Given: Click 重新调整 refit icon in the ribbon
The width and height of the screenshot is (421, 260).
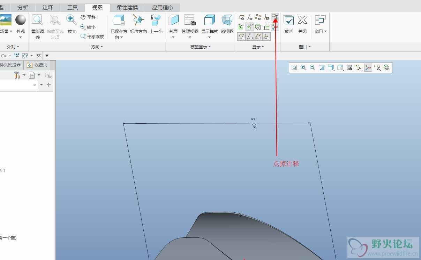Looking at the screenshot, I should point(38,20).
